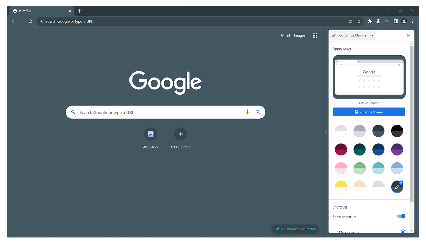Go back using the back arrow
The height and width of the screenshot is (244, 426).
pos(14,21)
